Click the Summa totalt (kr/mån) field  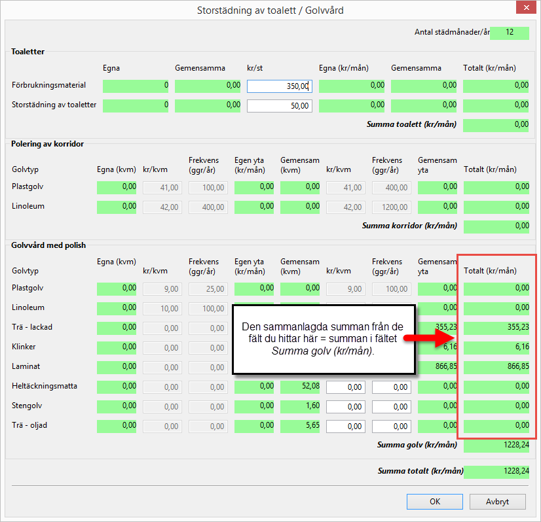pyautogui.click(x=496, y=472)
